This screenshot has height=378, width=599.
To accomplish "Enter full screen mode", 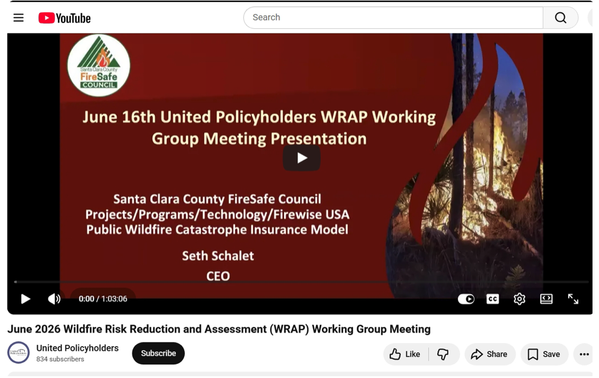I will [573, 299].
